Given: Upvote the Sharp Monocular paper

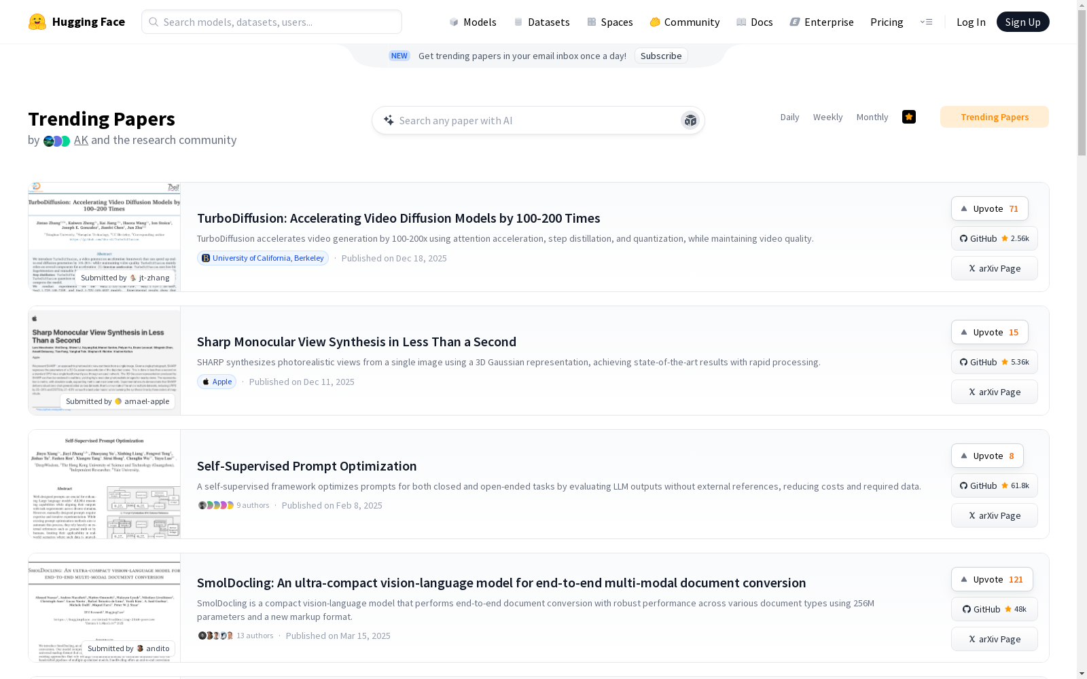Looking at the screenshot, I should point(990,332).
